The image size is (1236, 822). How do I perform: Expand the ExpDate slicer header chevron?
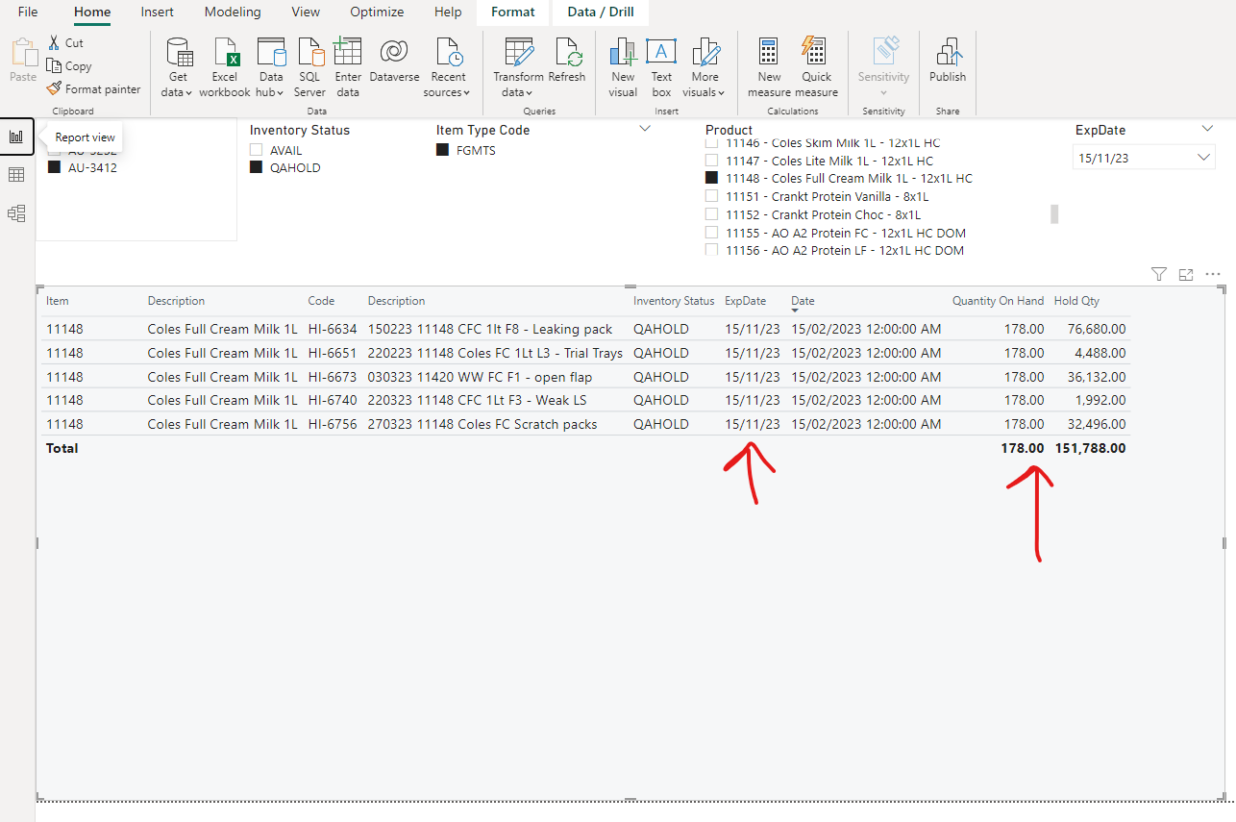tap(1207, 129)
